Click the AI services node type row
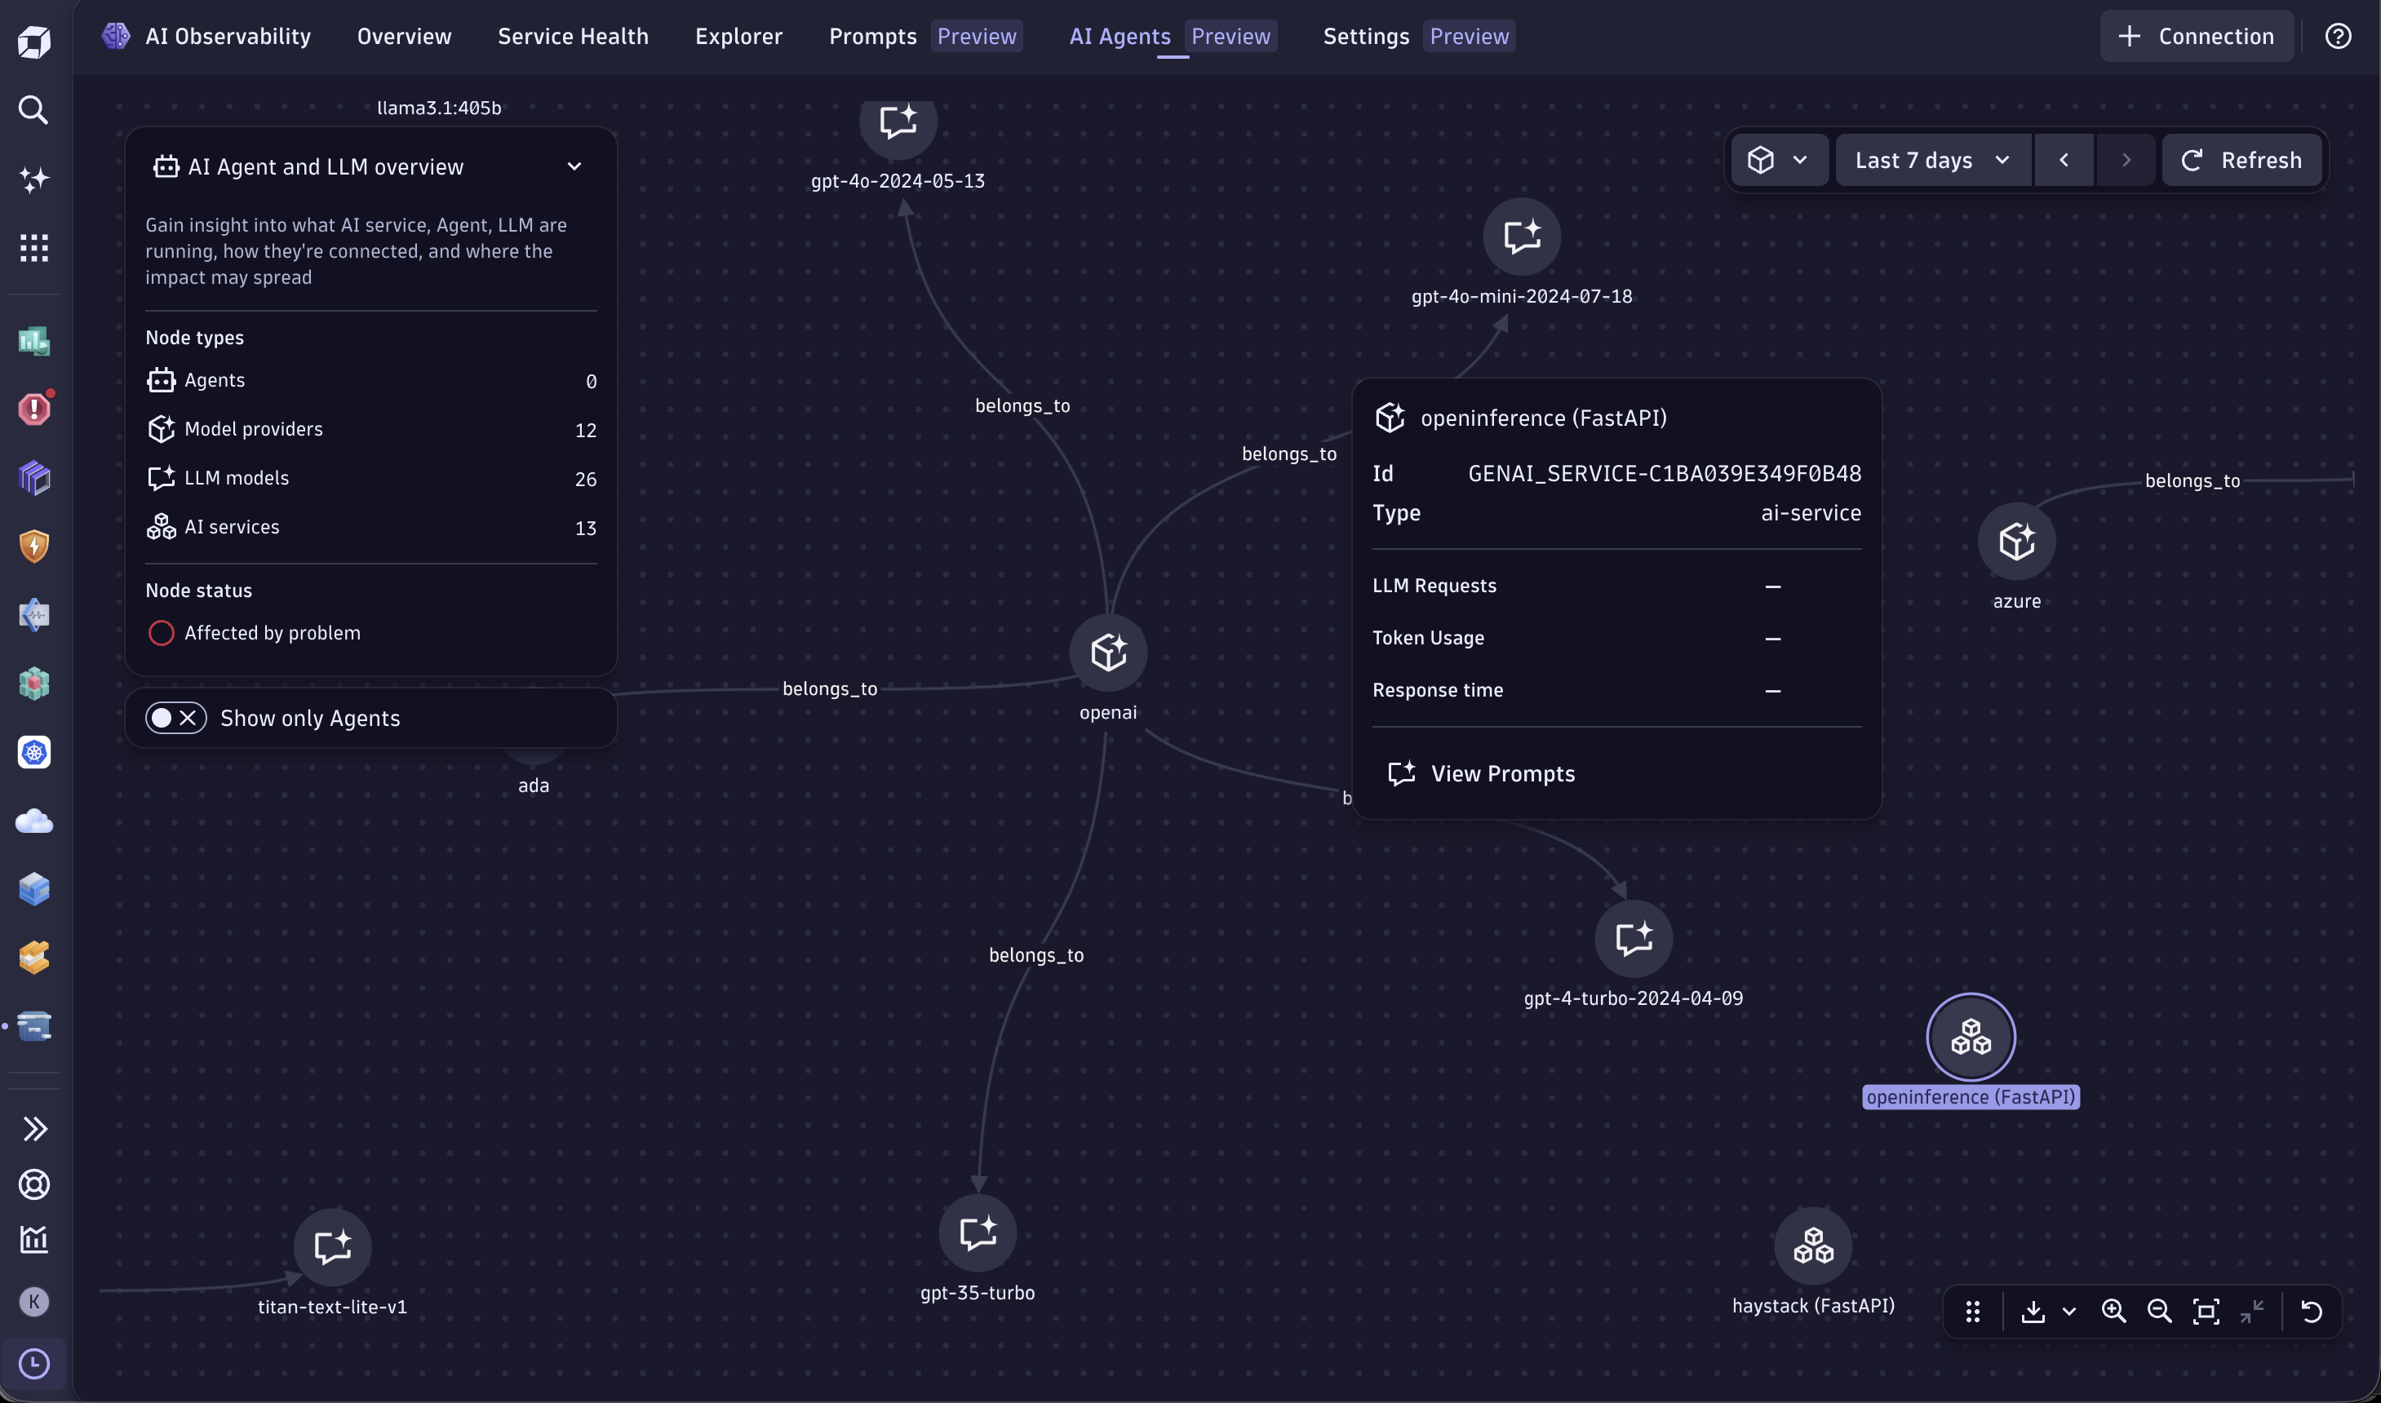This screenshot has height=1403, width=2381. coord(371,528)
